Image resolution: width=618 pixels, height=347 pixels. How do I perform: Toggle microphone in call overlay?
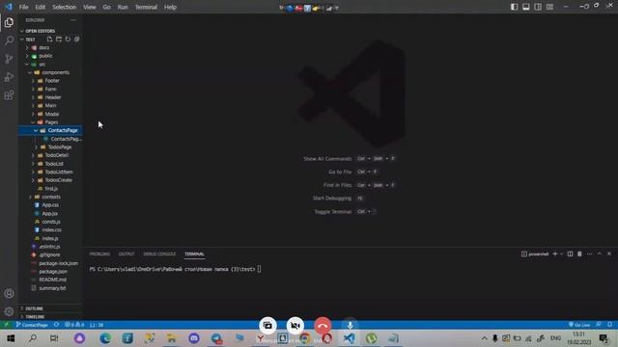(350, 326)
